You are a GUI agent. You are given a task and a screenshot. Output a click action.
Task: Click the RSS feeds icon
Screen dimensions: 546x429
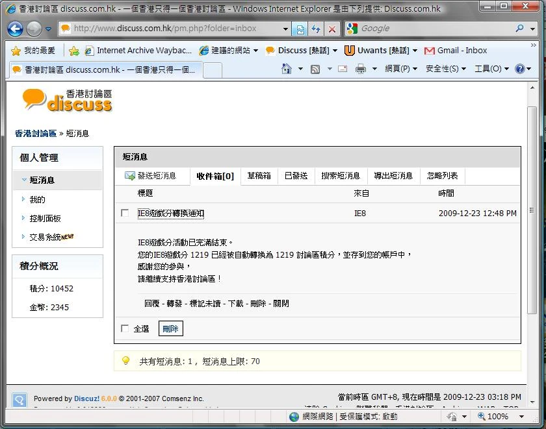315,69
